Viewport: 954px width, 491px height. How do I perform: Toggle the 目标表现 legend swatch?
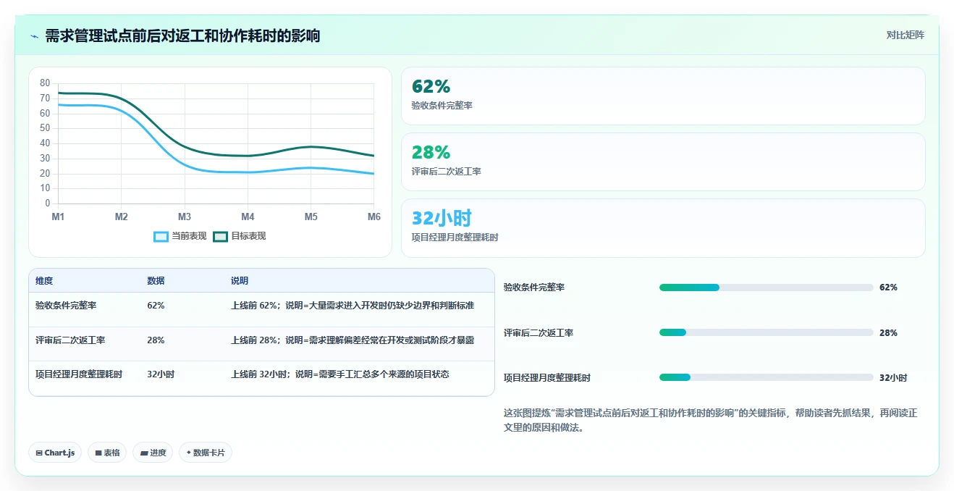pyautogui.click(x=221, y=237)
